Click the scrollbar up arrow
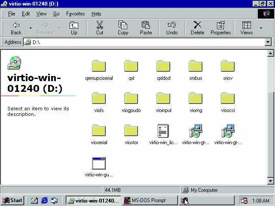Image resolution: width=275 pixels, height=206 pixels. pos(270,53)
